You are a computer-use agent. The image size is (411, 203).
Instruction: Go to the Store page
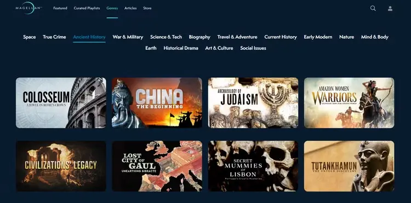tap(147, 8)
